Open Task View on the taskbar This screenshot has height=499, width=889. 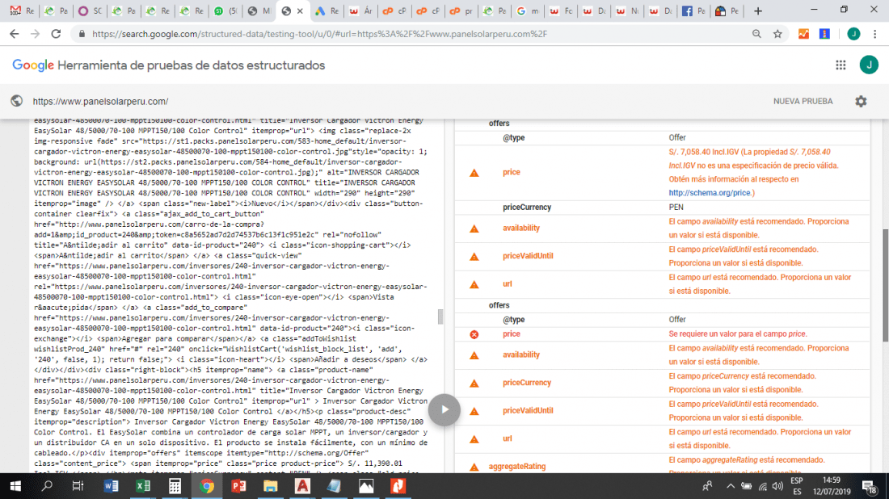tap(78, 486)
